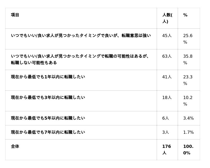Image resolution: width=210 pixels, height=168 pixels.
Task: Click the 人数(人) column header
Action: tap(167, 18)
